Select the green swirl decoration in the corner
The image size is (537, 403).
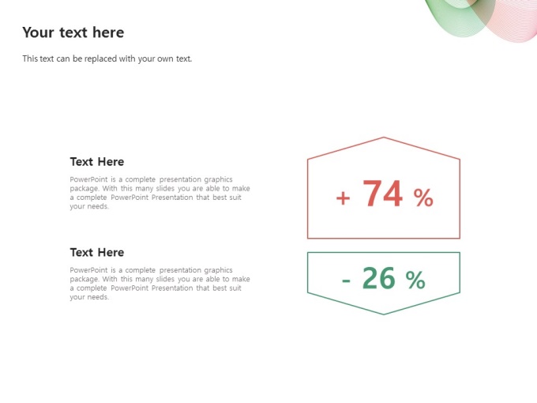[456, 17]
